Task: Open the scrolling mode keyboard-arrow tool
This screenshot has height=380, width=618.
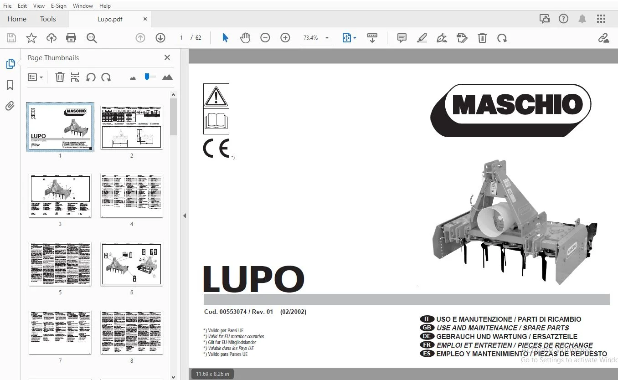Action: (372, 38)
